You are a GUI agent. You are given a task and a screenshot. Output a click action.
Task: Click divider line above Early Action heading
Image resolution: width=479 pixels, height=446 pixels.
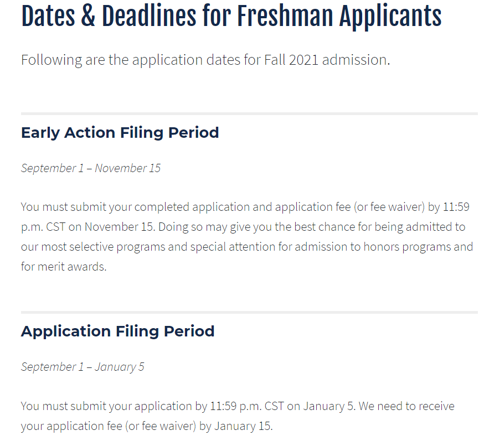(249, 113)
